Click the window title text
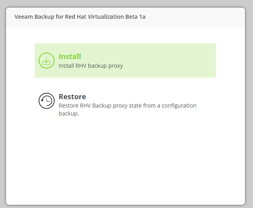Viewport: 253px width, 208px height. 80,17
